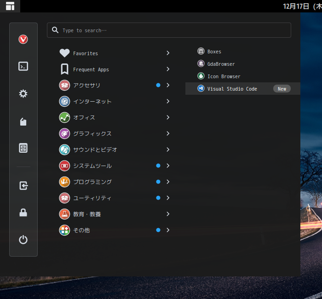Expand the 教育・教養 chevron arrow
322x299 pixels.
[x=168, y=214]
